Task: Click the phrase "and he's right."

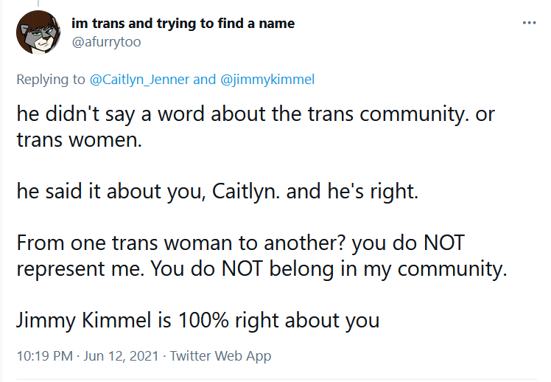Action: coord(352,191)
